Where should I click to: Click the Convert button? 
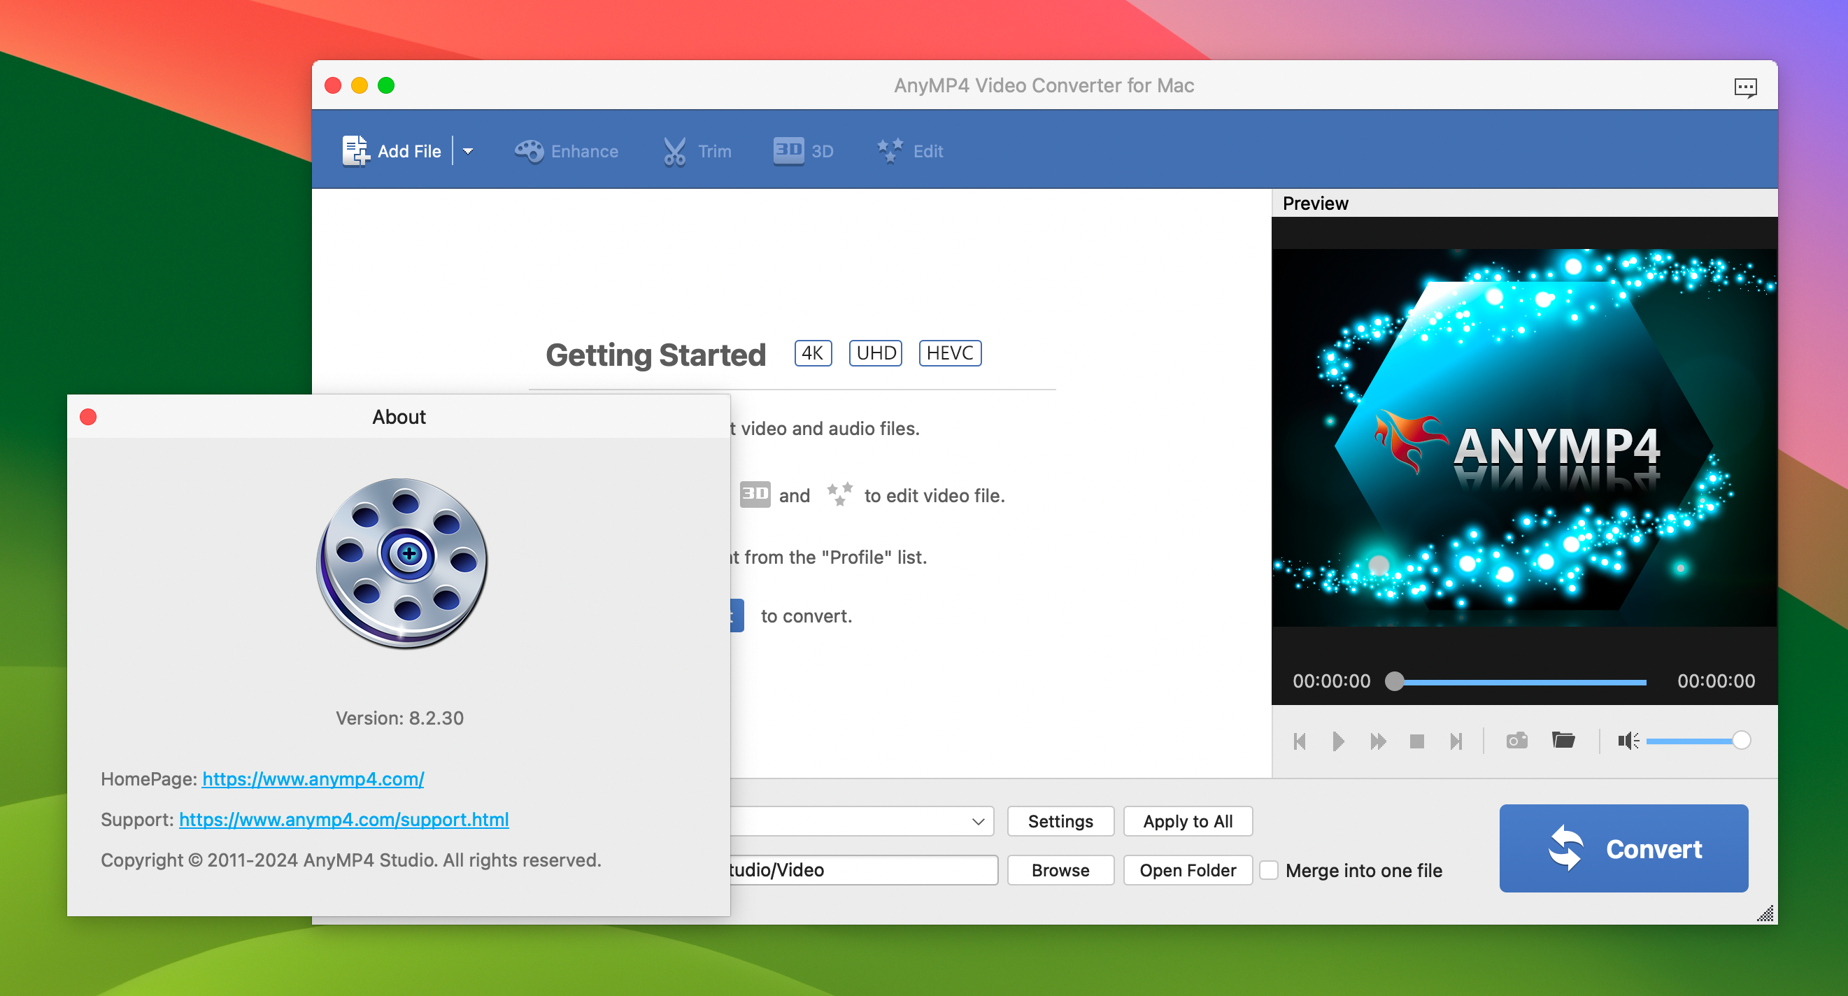[1623, 849]
